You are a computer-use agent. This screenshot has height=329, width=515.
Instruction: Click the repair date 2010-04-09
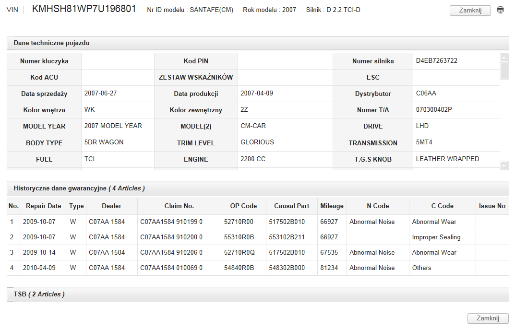pyautogui.click(x=39, y=268)
